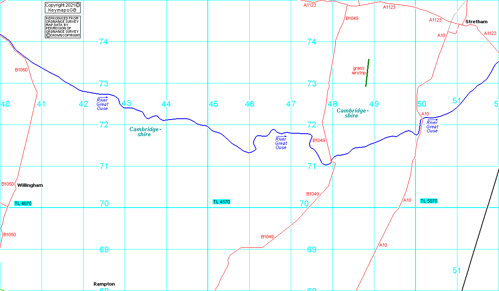Click the Rampton village label
Image resolution: width=499 pixels, height=291 pixels.
104,284
